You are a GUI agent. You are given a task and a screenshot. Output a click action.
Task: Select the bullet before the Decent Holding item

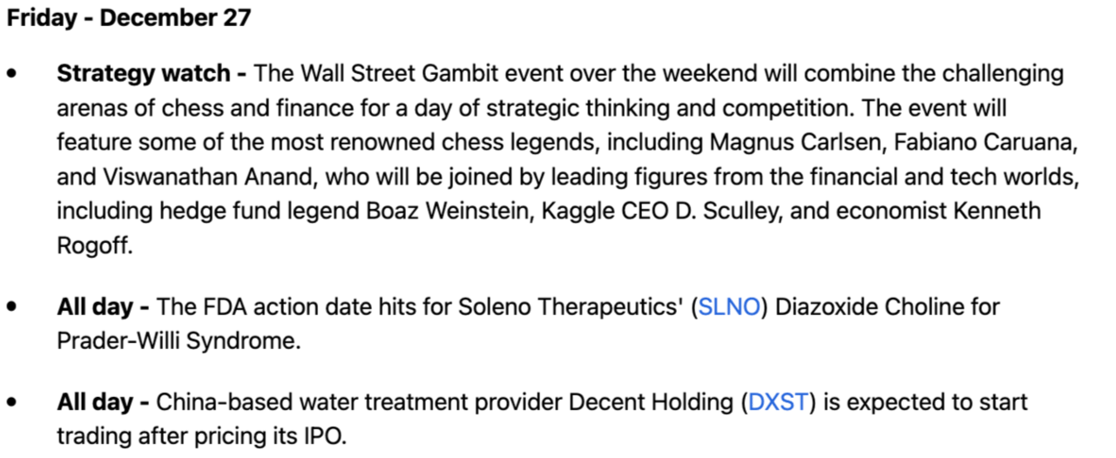pos(12,405)
